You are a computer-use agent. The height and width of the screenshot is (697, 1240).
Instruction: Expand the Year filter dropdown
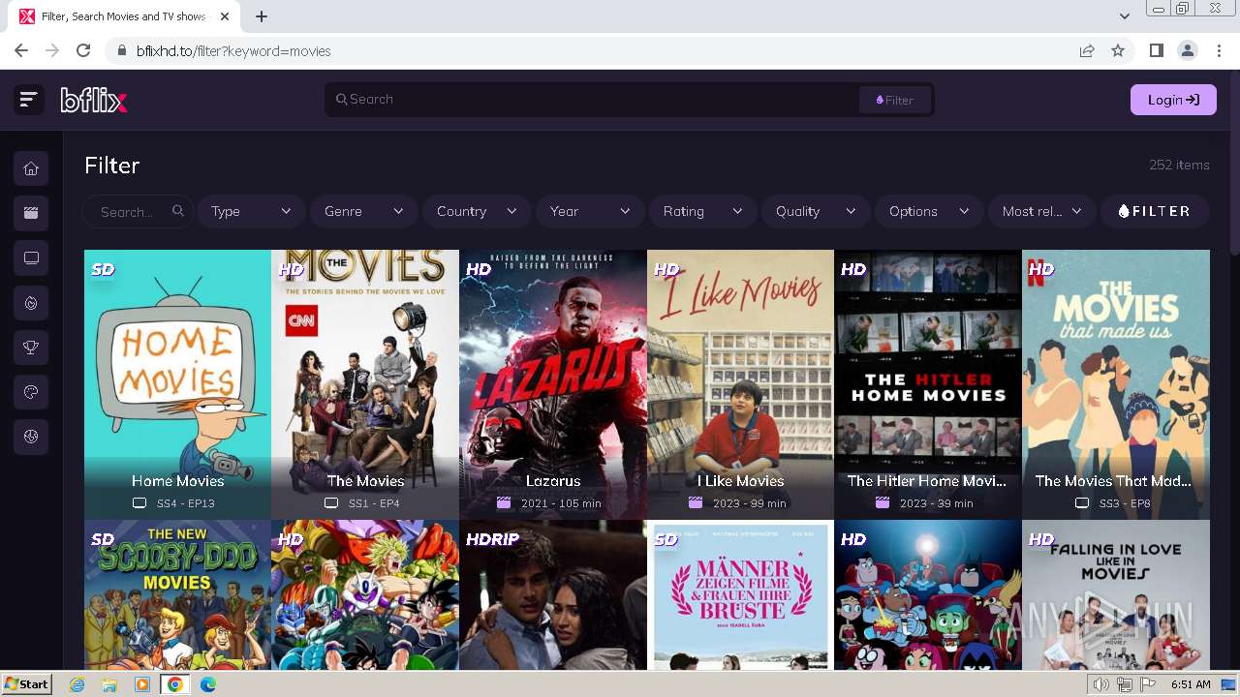point(590,211)
